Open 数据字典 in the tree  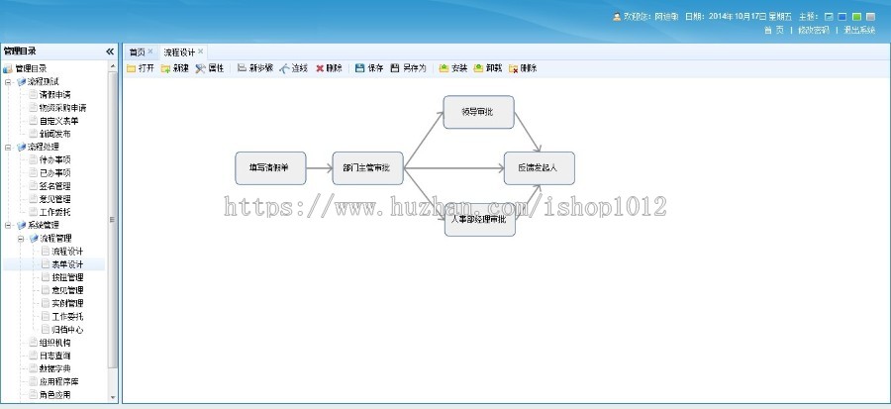click(54, 368)
